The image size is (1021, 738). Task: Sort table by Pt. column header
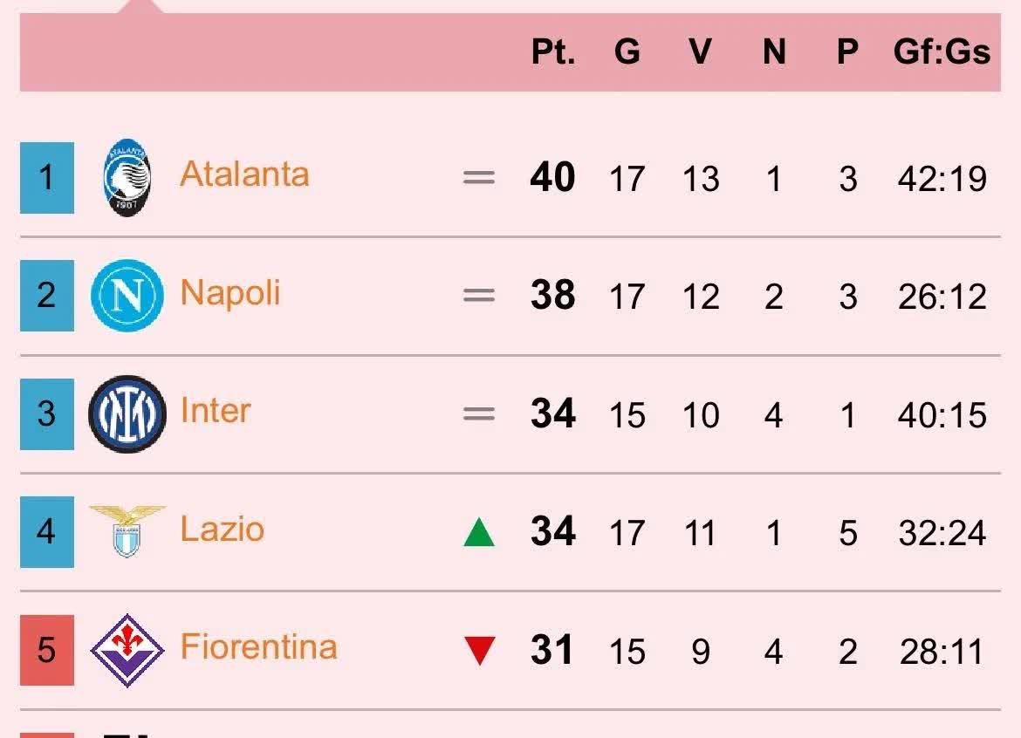tap(553, 52)
